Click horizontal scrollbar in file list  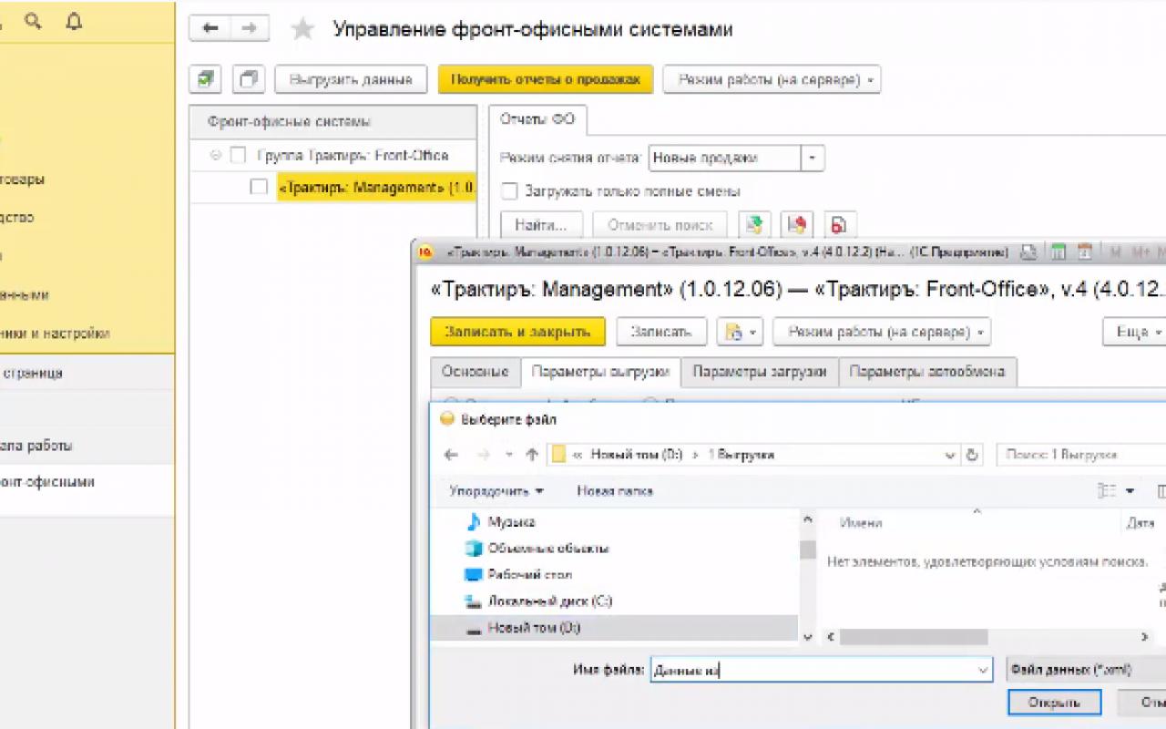914,637
